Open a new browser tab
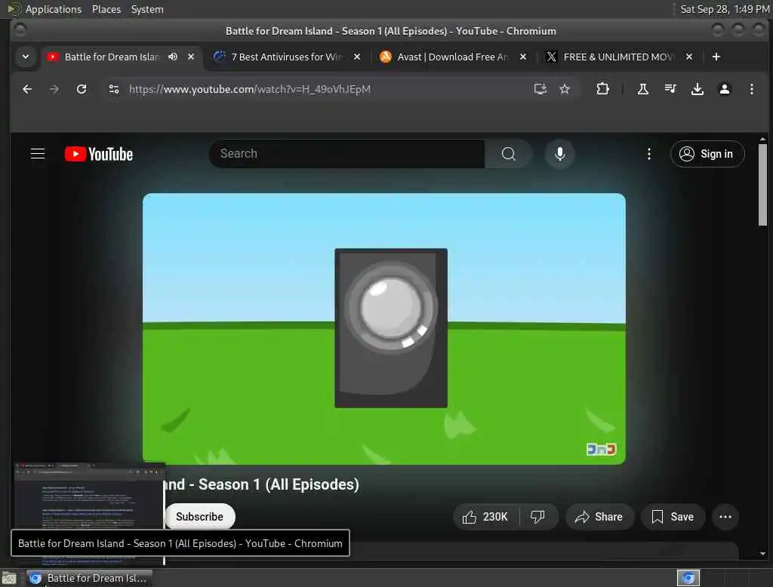 click(x=716, y=57)
